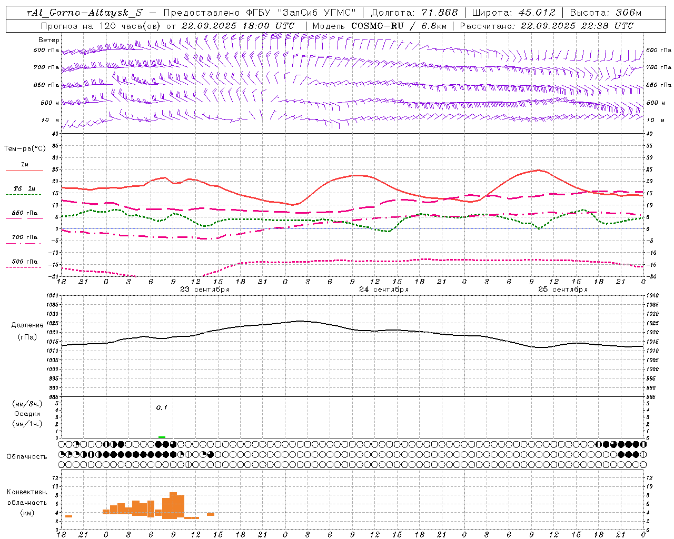This screenshot has width=674, height=539.
Task: Click Прогноз на 120 часа(ов) header text
Action: pyautogui.click(x=101, y=26)
